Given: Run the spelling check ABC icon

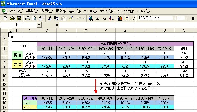Looking at the screenshot, I should (41, 18).
